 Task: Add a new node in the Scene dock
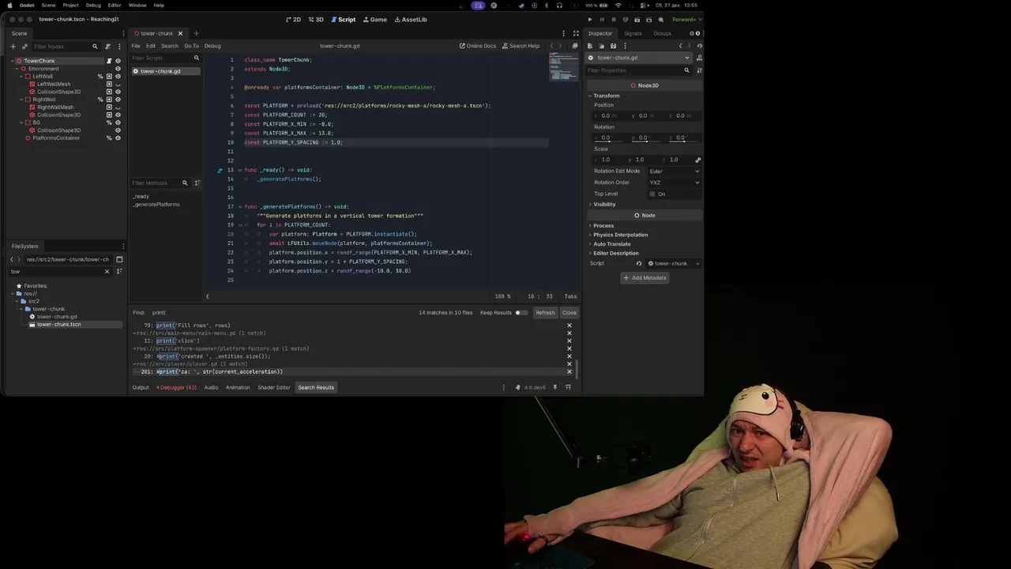(13, 47)
